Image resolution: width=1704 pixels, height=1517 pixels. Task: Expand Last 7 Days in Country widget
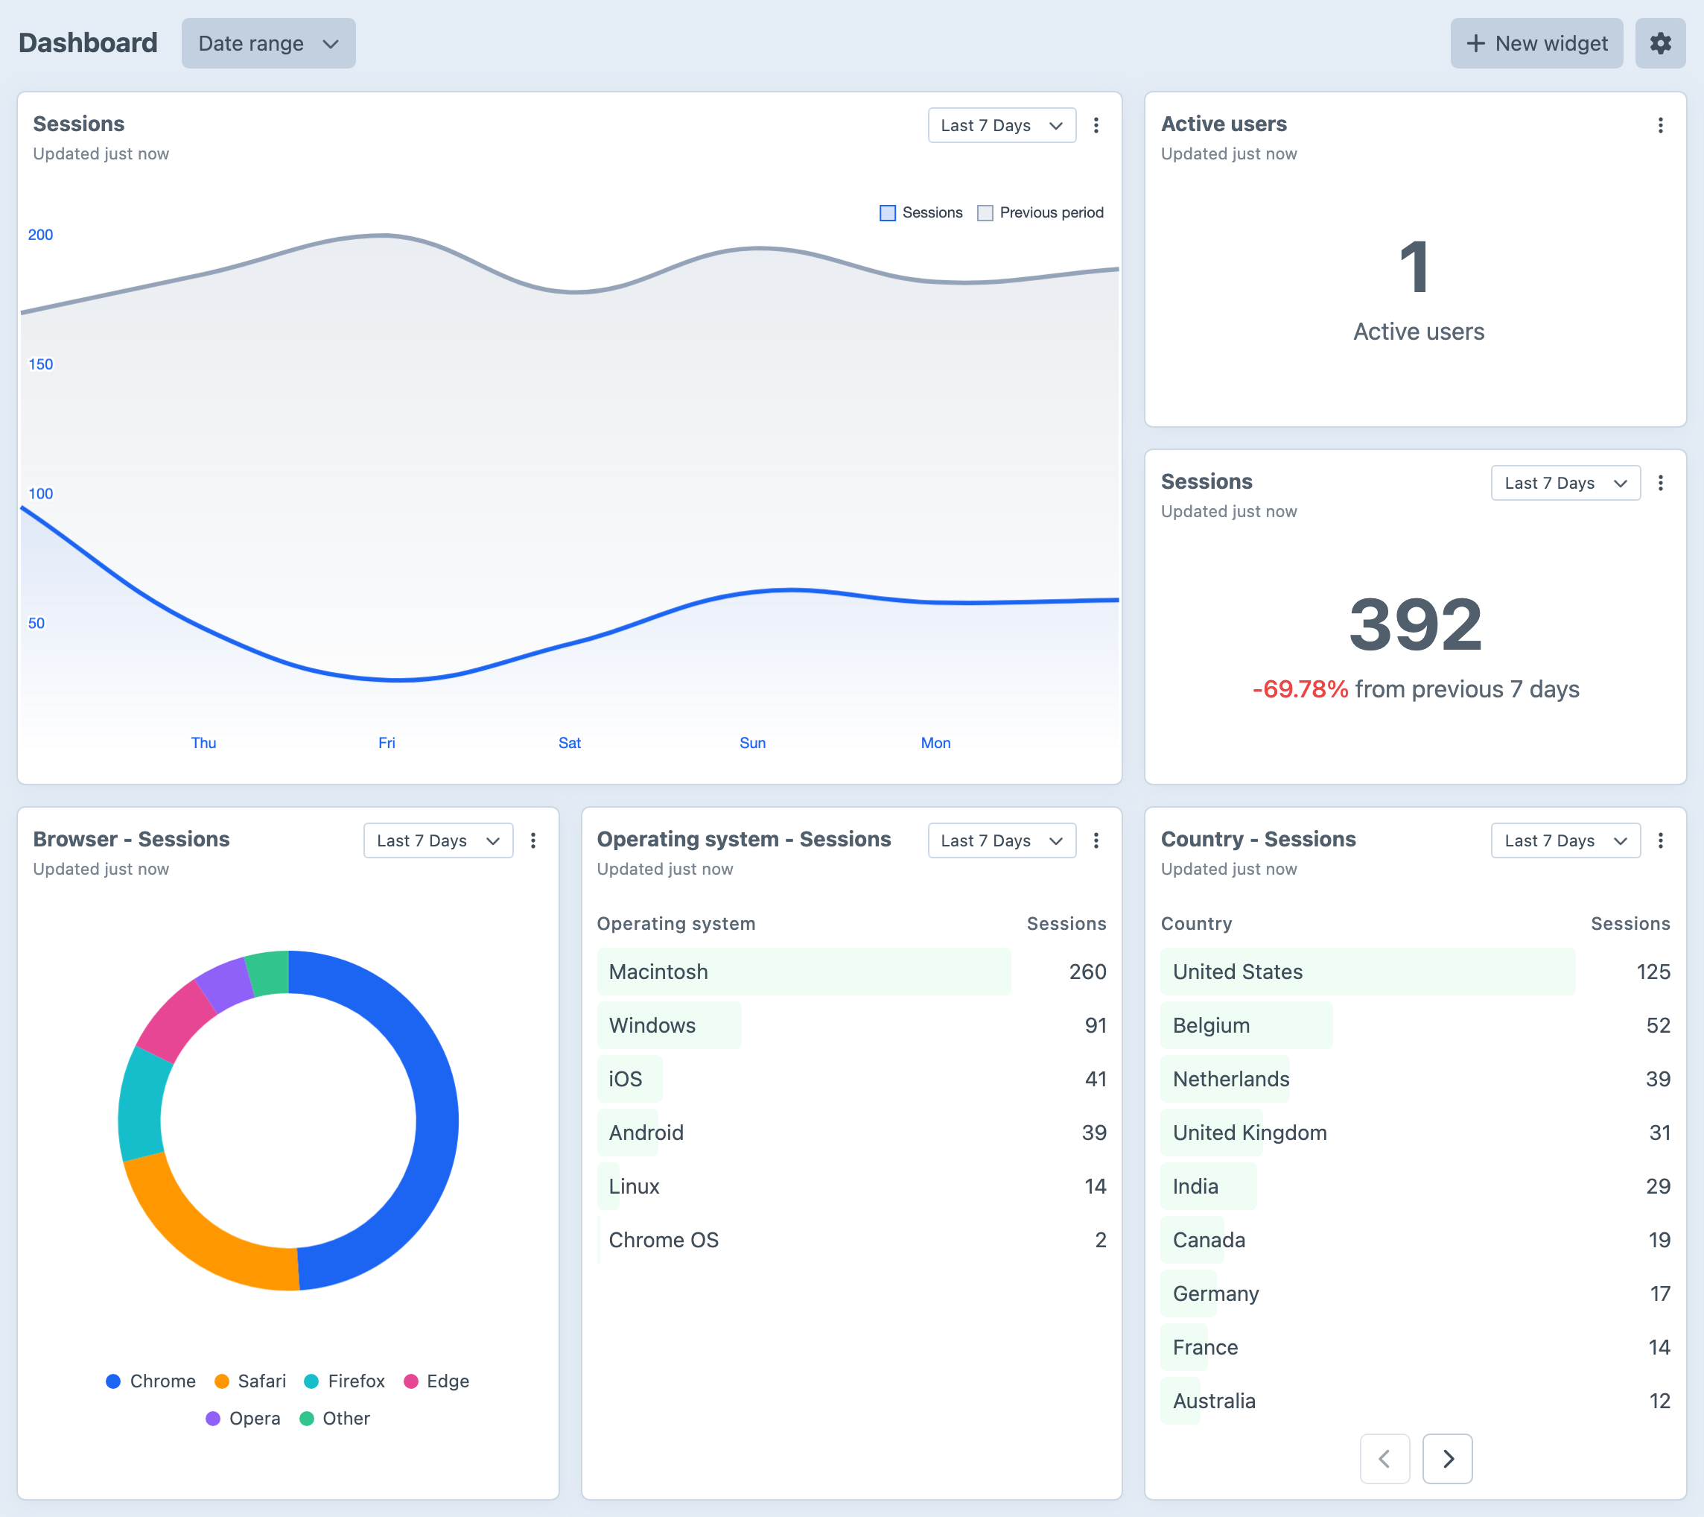pos(1565,840)
